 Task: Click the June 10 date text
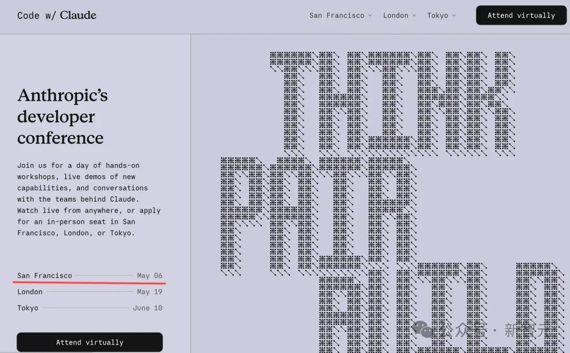coord(148,308)
